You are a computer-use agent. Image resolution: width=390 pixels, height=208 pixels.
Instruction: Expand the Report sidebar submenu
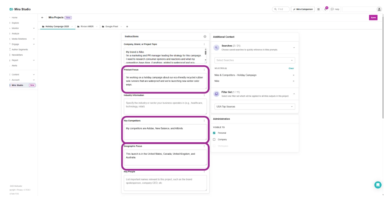(34, 60)
